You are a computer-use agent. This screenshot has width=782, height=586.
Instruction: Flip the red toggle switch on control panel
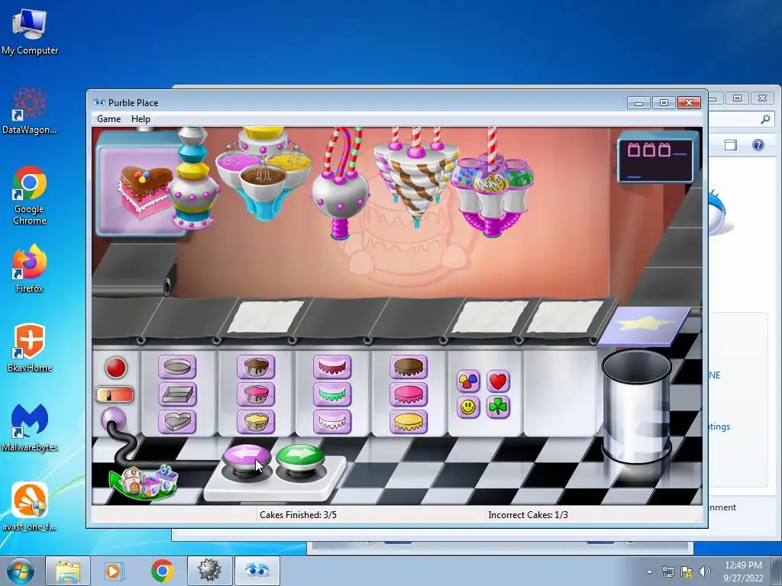pos(115,394)
